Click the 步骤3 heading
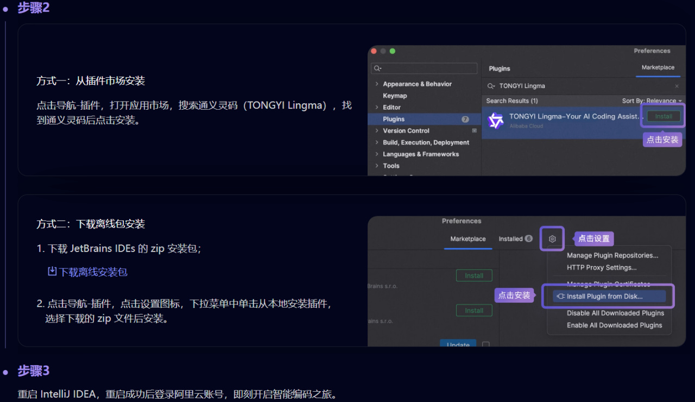The image size is (695, 402). click(x=34, y=371)
